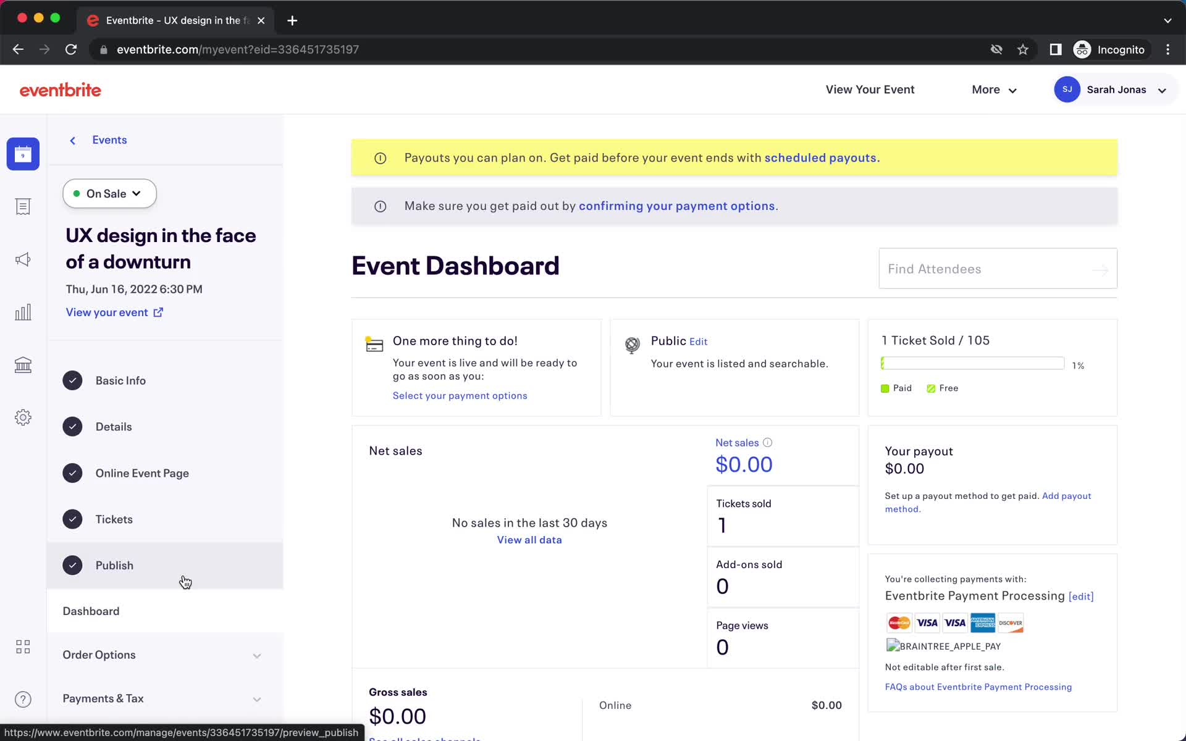1186x741 pixels.
Task: Open the Org Settings gear icon
Action: tap(23, 417)
